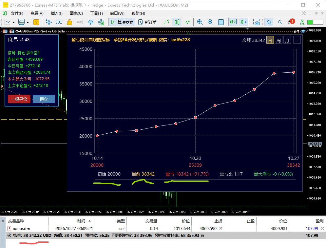The height and width of the screenshot is (248, 326).
Task: Open the tile windows grid icon
Action: pyautogui.click(x=221, y=22)
